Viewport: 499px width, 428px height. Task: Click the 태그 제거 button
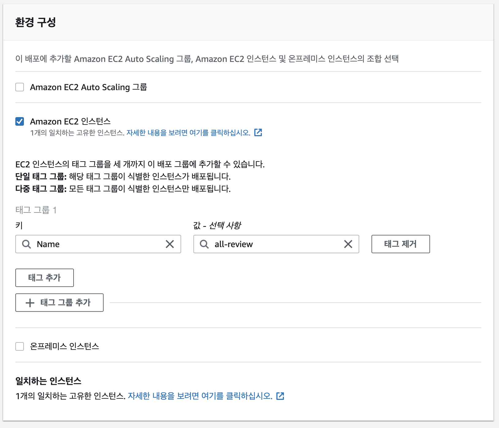point(401,244)
